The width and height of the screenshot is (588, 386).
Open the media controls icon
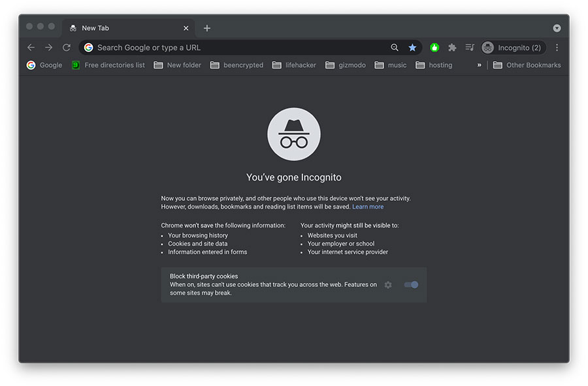coord(469,47)
